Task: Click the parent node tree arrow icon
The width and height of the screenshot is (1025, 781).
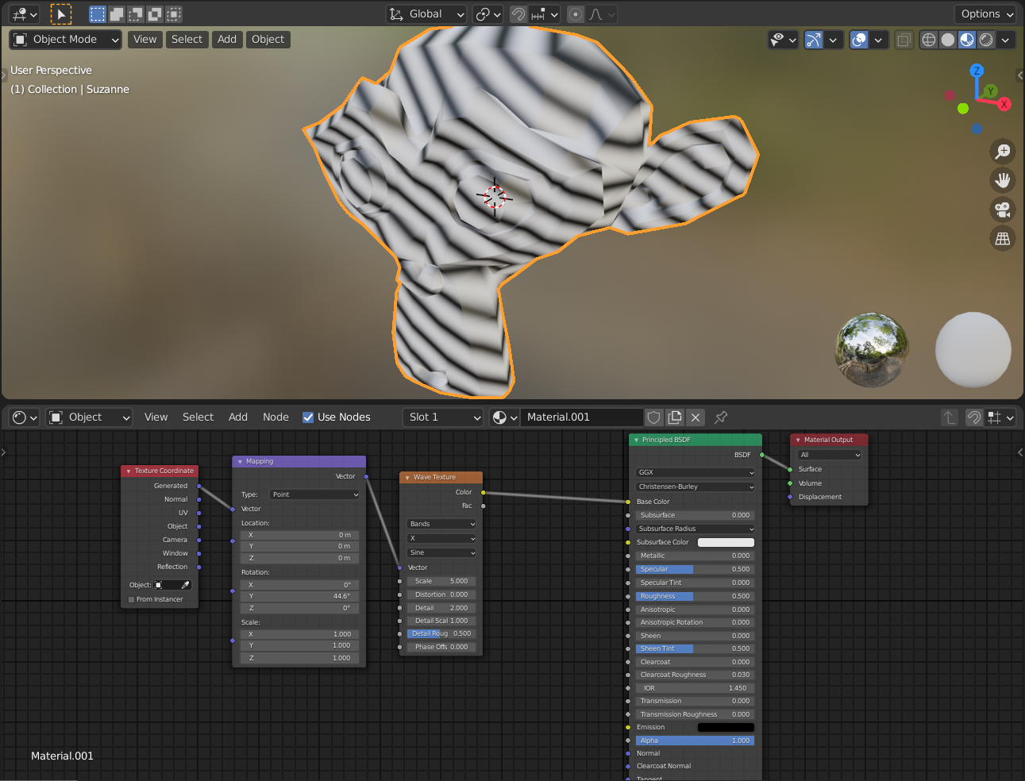Action: 950,417
